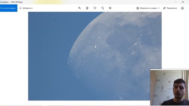
Task: Click the Поделиться share button
Action: [170, 8]
